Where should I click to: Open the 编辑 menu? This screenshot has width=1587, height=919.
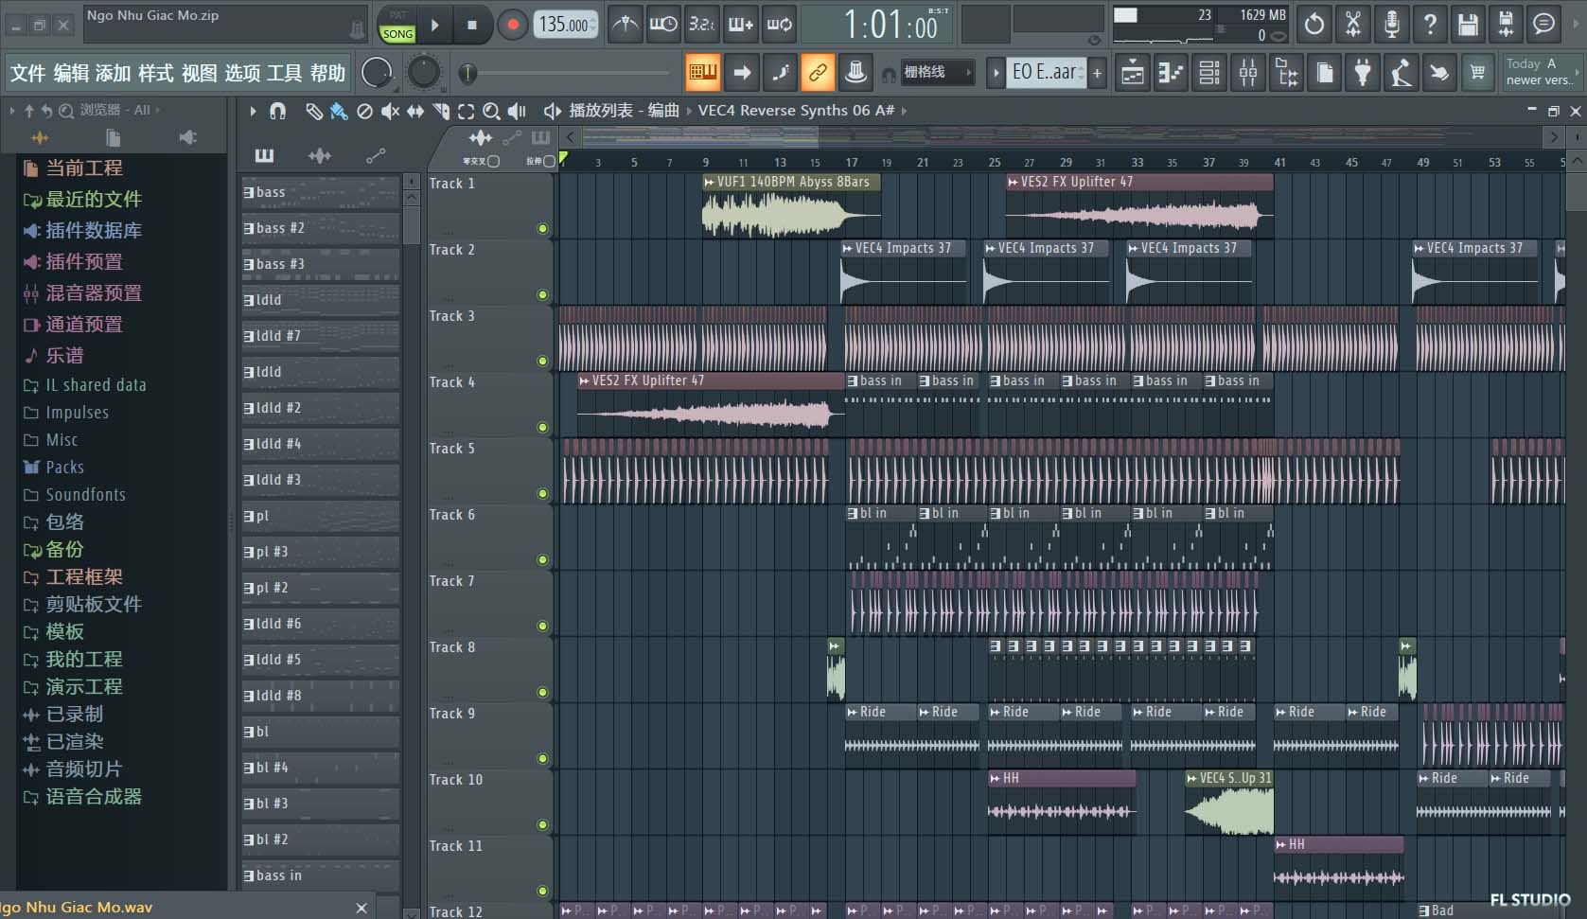coord(71,73)
